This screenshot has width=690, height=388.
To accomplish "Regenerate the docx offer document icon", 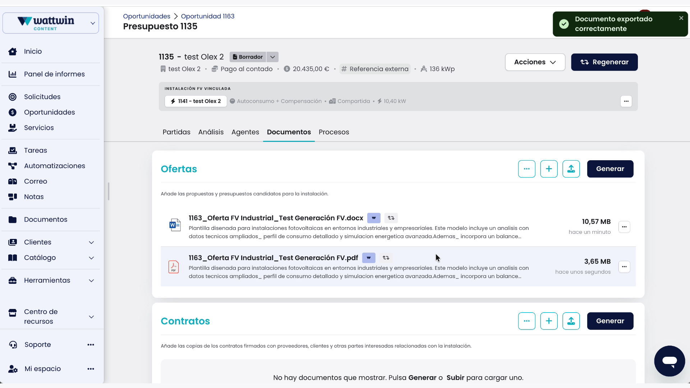I will 391,218.
